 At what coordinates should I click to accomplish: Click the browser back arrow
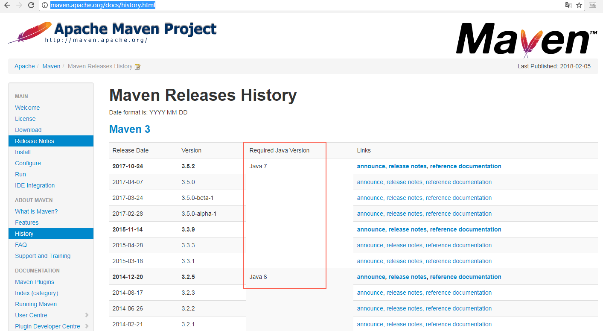(6, 5)
